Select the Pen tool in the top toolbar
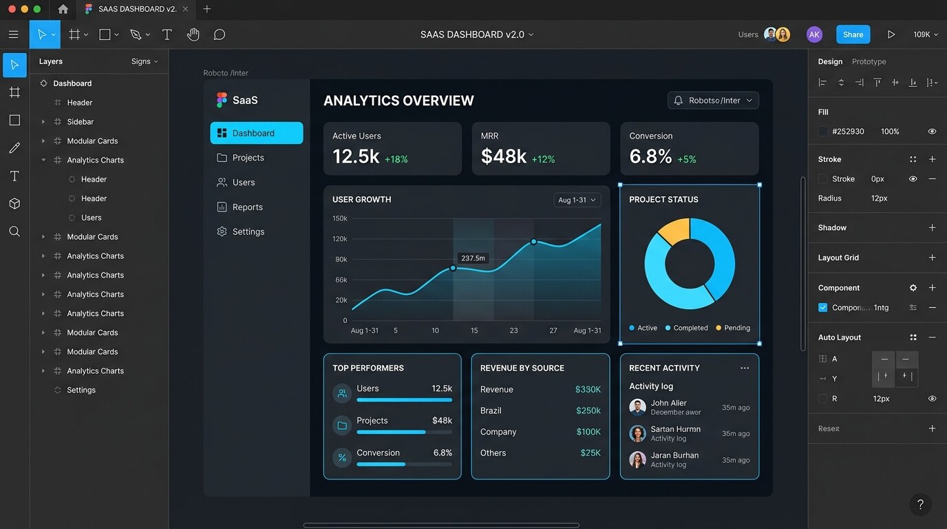The image size is (947, 529). [136, 34]
